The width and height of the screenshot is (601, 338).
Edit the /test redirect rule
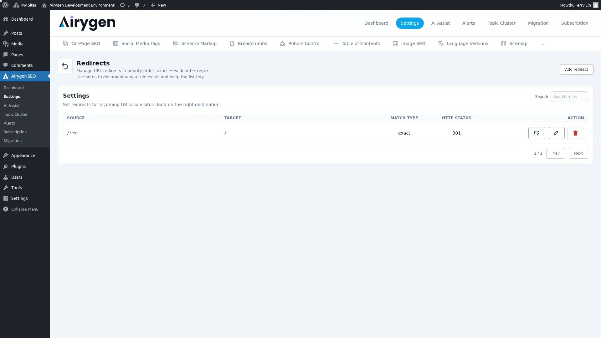556,133
